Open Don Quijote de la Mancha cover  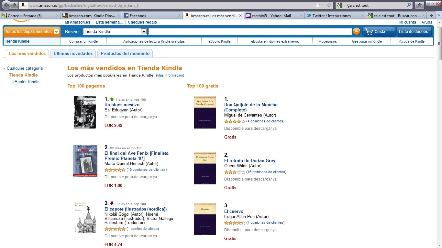(x=205, y=112)
